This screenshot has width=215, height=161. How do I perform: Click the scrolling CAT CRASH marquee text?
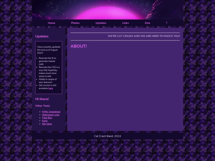pos(144,36)
